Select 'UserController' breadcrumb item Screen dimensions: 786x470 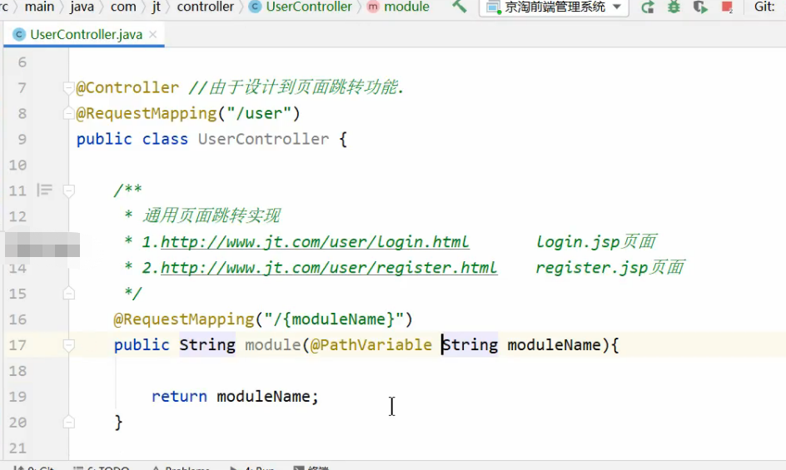[x=309, y=7]
